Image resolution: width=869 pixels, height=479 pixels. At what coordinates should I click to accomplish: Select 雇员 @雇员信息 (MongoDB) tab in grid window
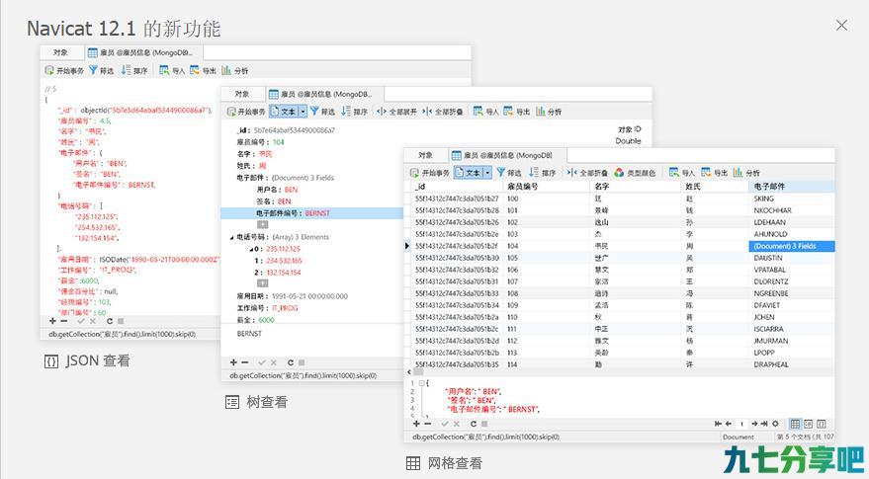[506, 155]
